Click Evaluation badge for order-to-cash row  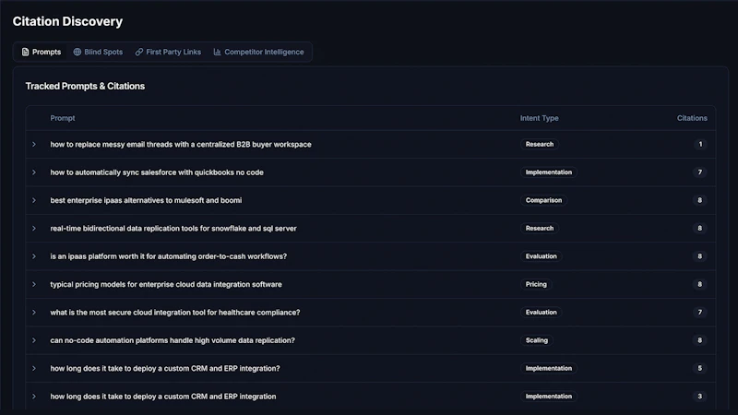pyautogui.click(x=541, y=256)
